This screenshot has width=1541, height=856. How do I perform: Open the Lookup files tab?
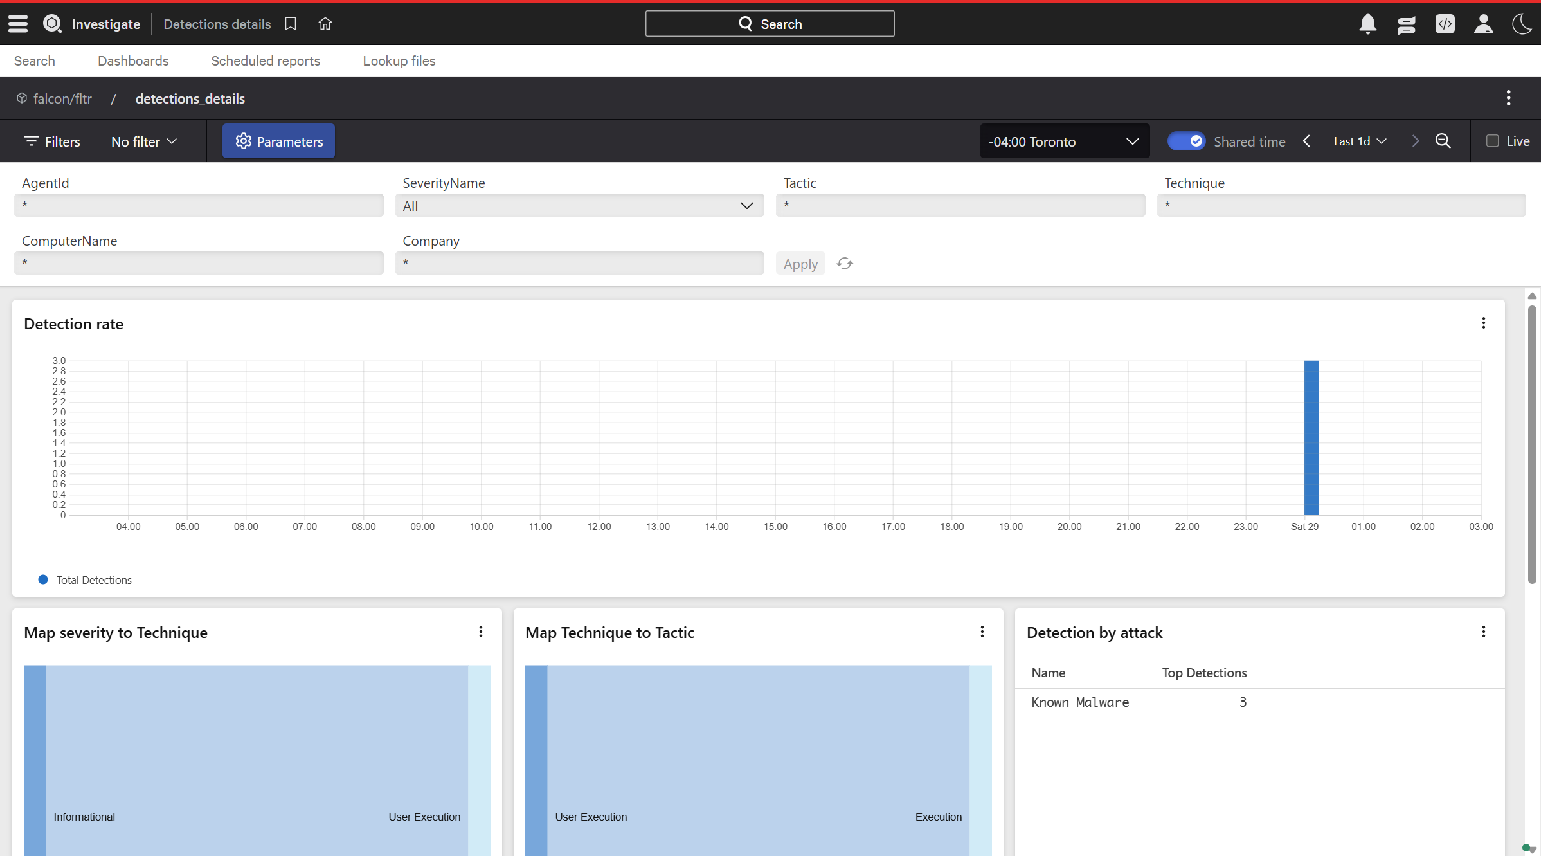[399, 60]
